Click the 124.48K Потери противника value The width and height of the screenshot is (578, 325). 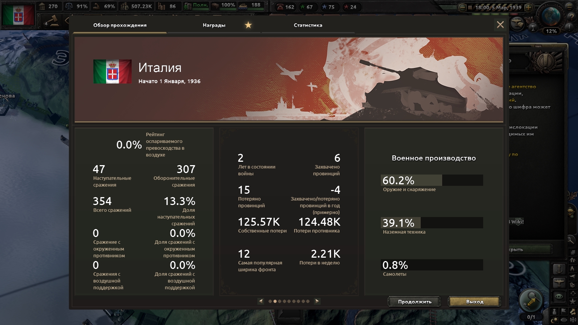click(319, 222)
